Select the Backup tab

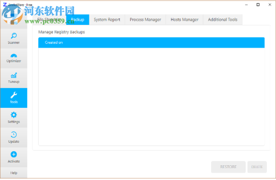click(x=78, y=20)
